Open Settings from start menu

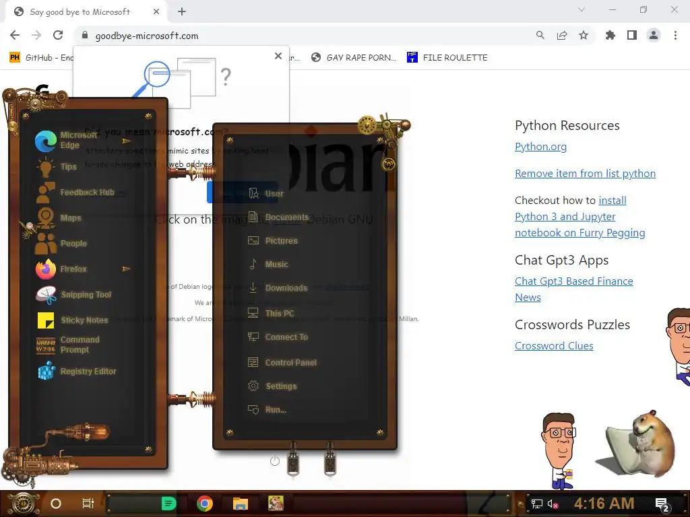tap(272, 386)
